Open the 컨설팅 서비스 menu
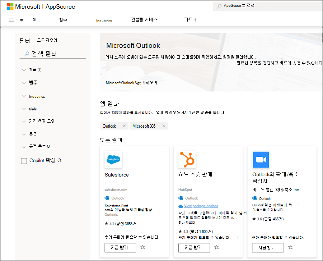Image resolution: width=323 pixels, height=261 pixels. click(x=144, y=20)
